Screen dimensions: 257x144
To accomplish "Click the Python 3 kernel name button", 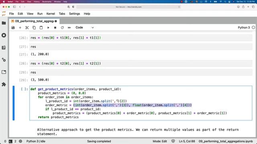I will point(244,28).
